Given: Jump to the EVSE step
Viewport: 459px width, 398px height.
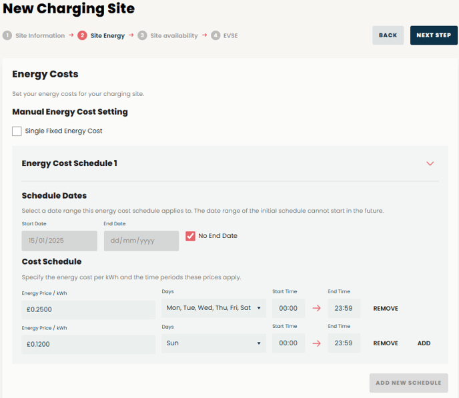Looking at the screenshot, I should (231, 36).
